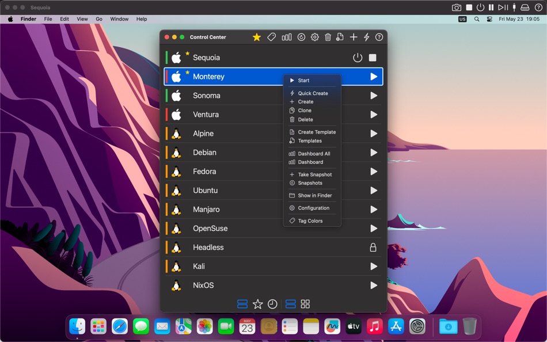Open settings with the gear toolbar icon
The width and height of the screenshot is (547, 342).
point(314,37)
